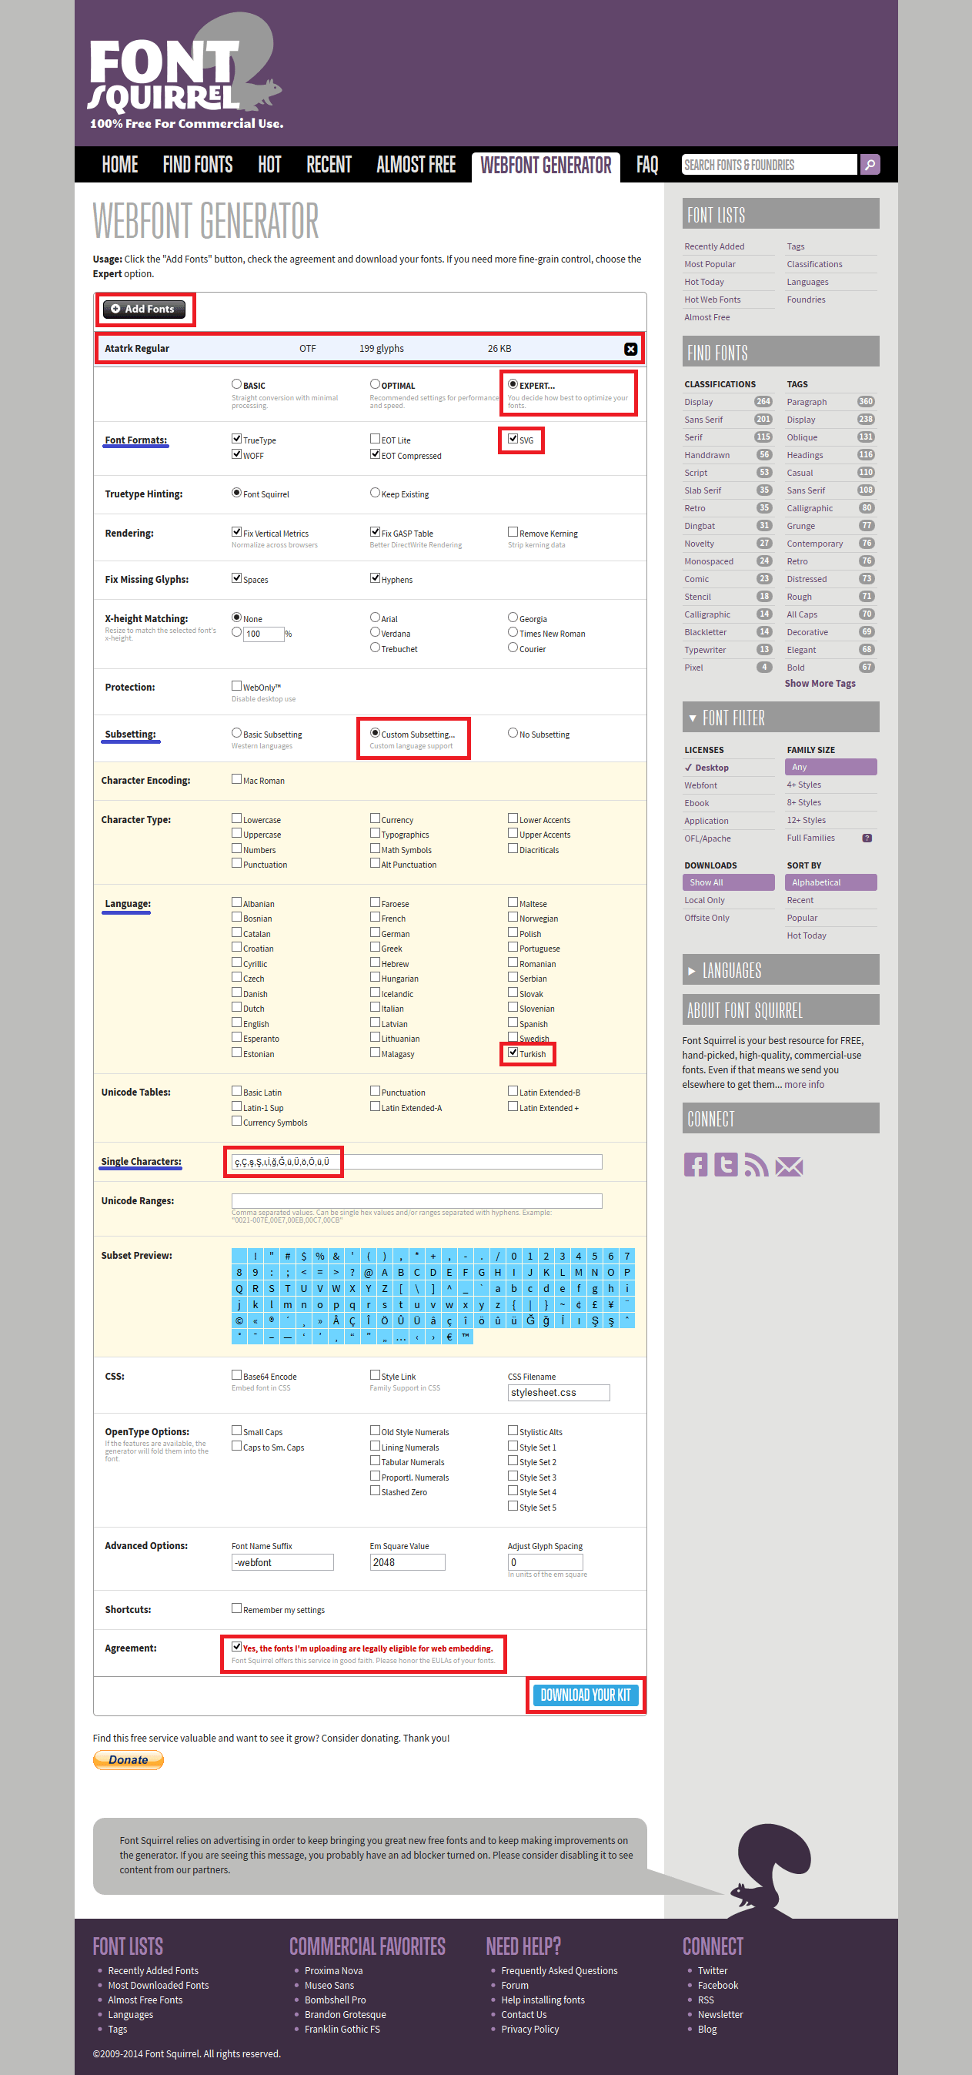
Task: Select the Optimal conversion radio button
Action: 375,384
